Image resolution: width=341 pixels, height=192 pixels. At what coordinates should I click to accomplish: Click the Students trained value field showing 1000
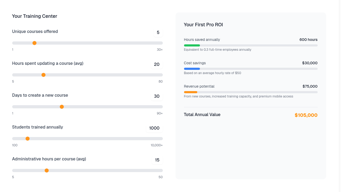point(154,128)
